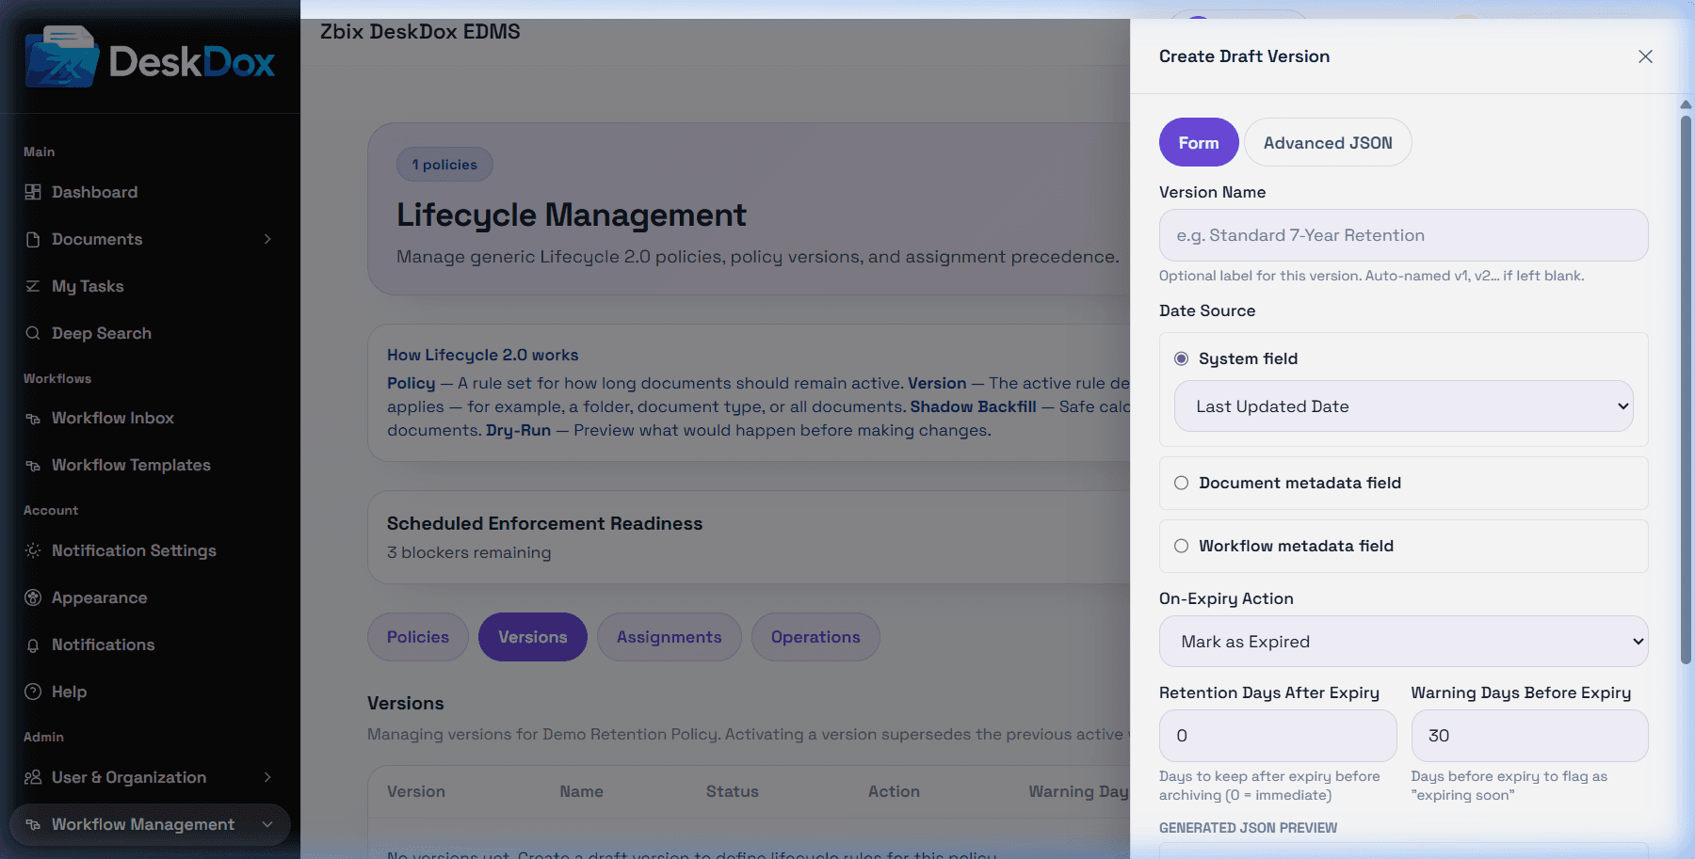
Task: Click the 'Name' column header
Action: (x=581, y=791)
